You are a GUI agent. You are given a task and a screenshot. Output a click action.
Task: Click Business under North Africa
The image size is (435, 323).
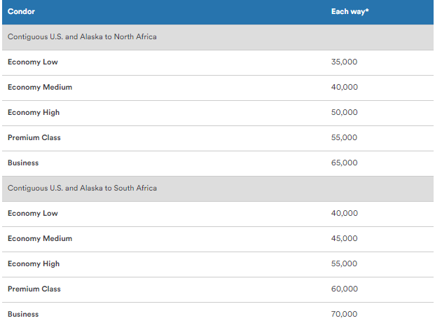[23, 163]
